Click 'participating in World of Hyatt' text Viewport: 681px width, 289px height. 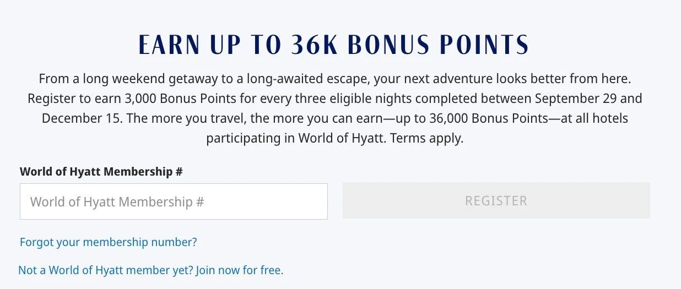click(x=296, y=138)
